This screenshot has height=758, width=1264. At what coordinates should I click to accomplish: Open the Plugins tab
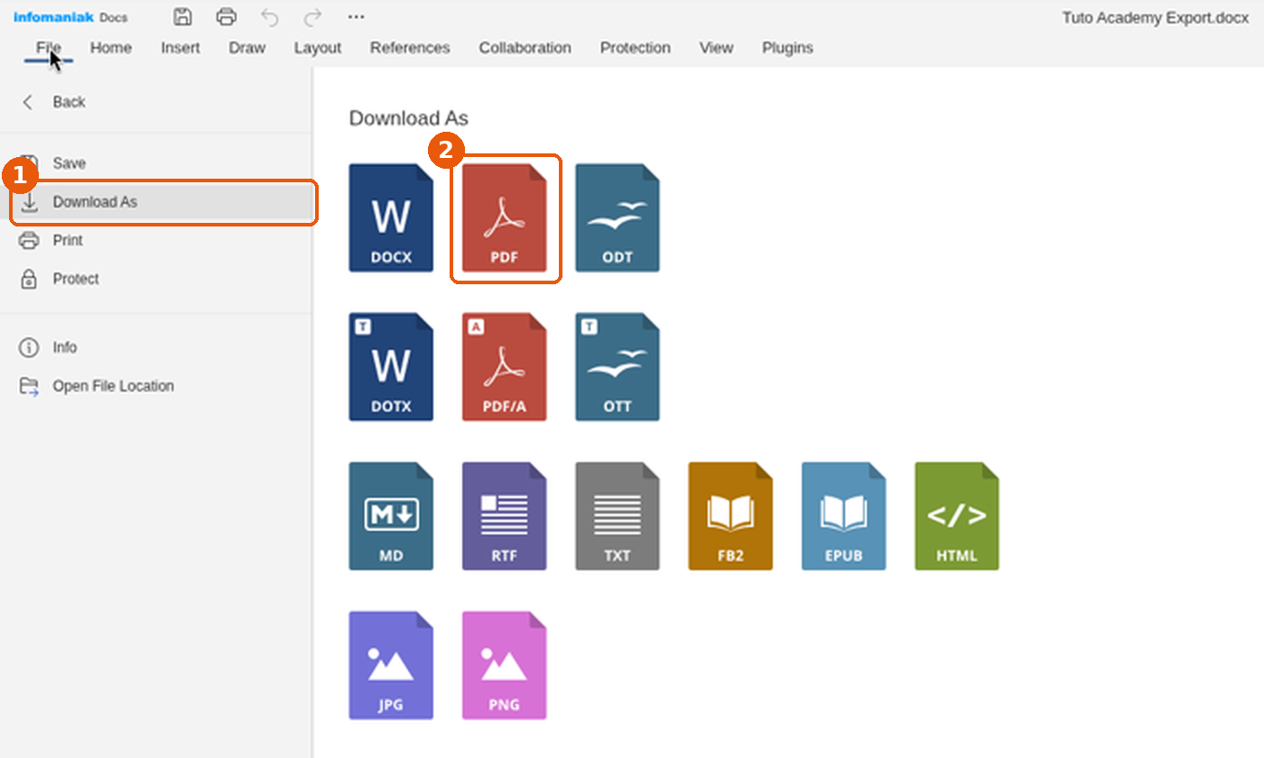[x=787, y=48]
